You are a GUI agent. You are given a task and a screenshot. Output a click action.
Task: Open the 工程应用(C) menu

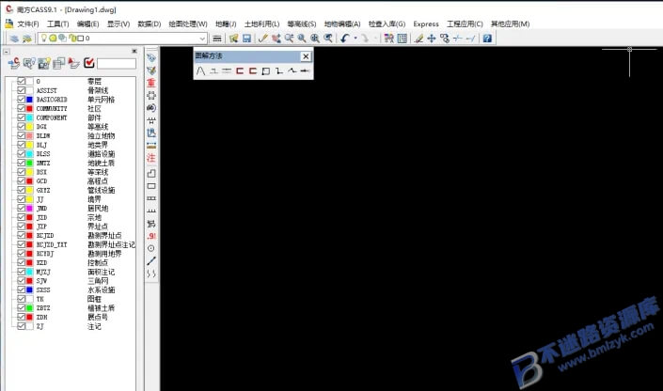465,24
